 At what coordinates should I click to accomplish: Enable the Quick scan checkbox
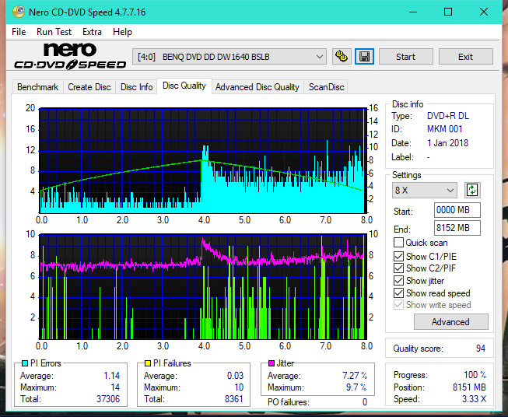pos(398,243)
